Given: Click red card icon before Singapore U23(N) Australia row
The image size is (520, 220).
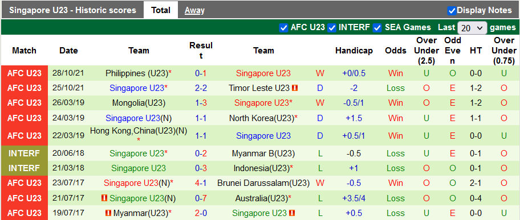Looking at the screenshot, I should click(105, 198).
